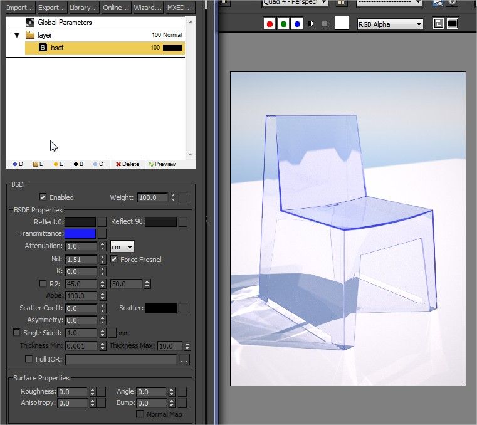Open the Attenuation units cm dropdown
Screen dimensions: 477x425
122,247
